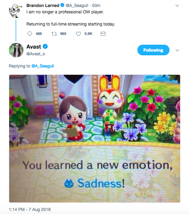The height and width of the screenshot is (214, 189).
Task: Open the tweet timestamp 1:14 PM link
Action: (30, 209)
